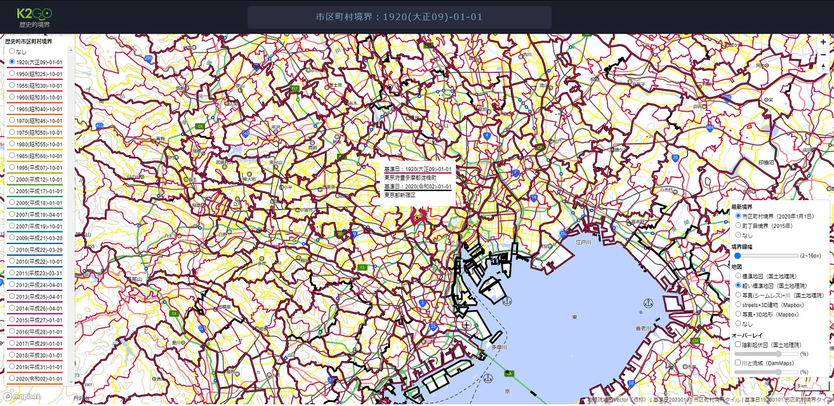
Task: Select 写真(シームレス)+川 base map
Action: click(x=738, y=295)
